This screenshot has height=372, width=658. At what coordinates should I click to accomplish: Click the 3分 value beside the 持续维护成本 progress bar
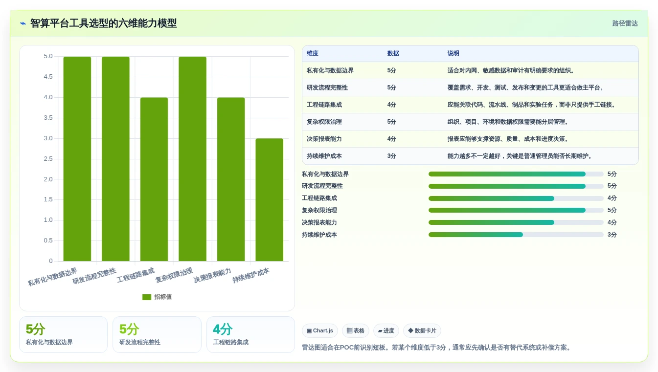click(x=612, y=235)
